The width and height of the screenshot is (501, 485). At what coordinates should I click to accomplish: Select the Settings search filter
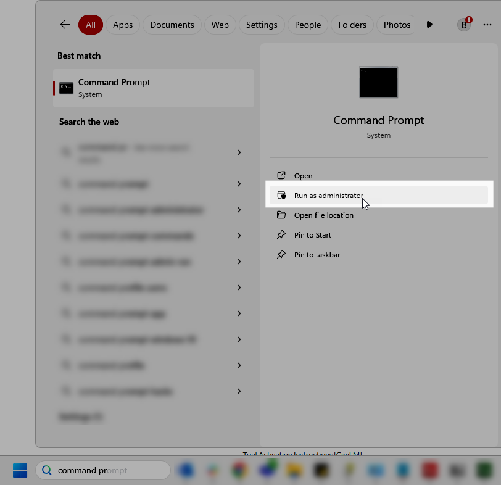[x=261, y=25]
